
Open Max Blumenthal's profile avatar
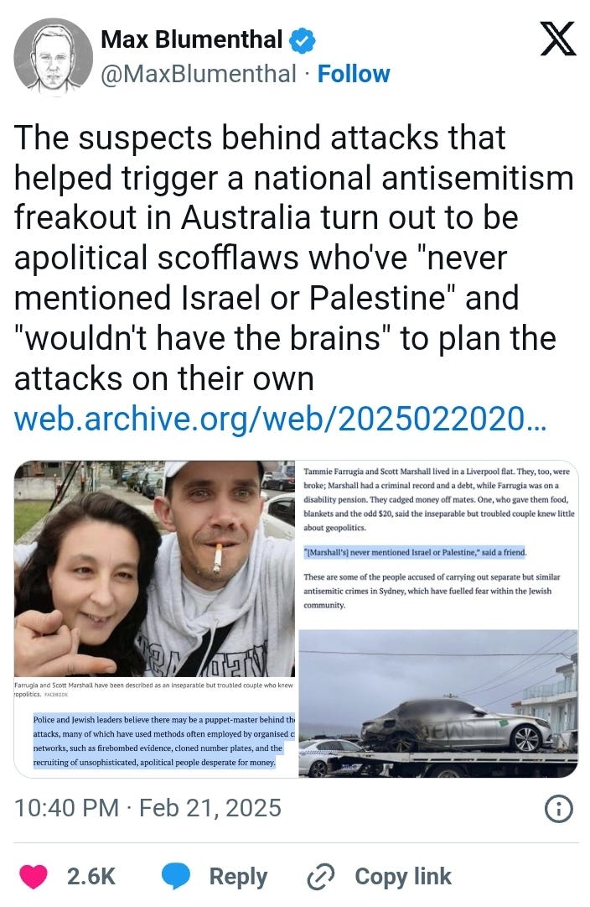coord(53,57)
